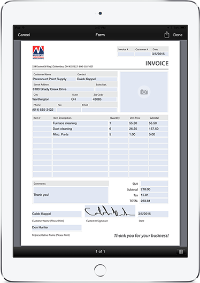Tap the iPad home button
The image size is (200, 283).
(101, 270)
